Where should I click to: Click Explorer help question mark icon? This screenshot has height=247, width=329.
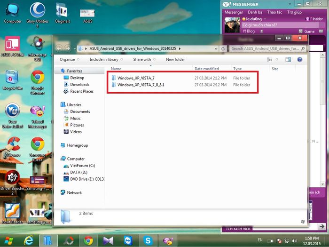coord(300,59)
